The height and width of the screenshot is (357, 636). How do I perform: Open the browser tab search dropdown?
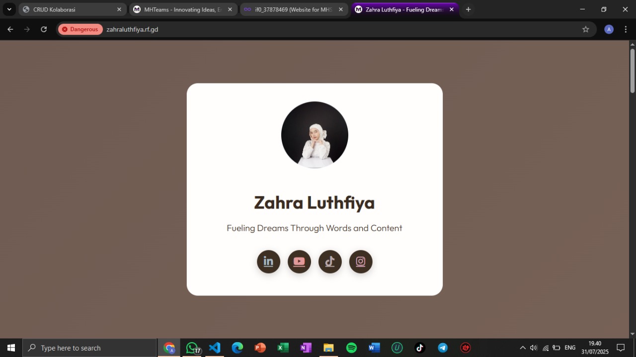tap(8, 9)
